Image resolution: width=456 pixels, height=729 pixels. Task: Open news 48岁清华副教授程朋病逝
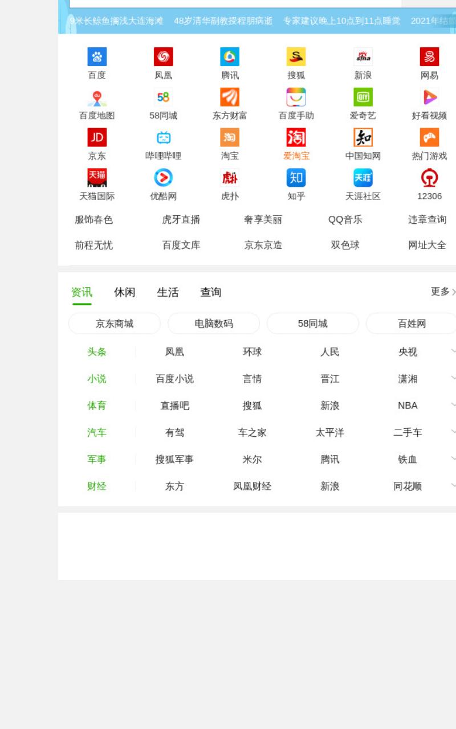pos(223,21)
